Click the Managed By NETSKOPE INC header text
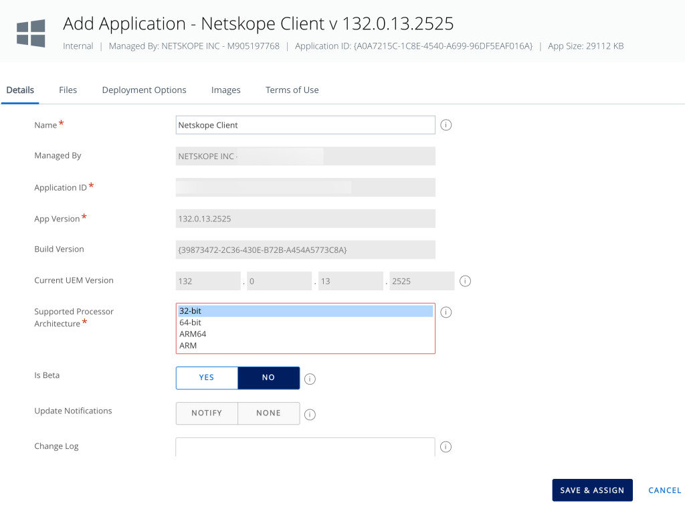 pos(194,46)
